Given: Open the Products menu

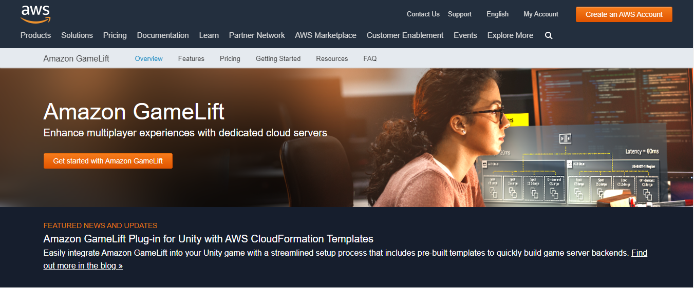Looking at the screenshot, I should point(36,35).
